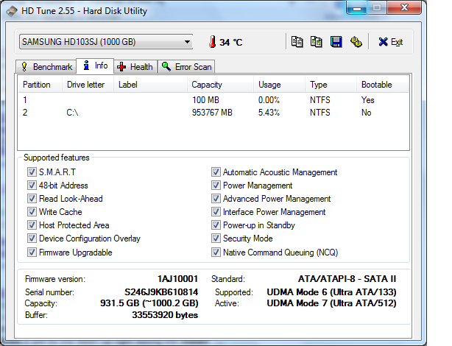Click the copy text to clipboard icon
The width and height of the screenshot is (452, 346).
pos(297,42)
